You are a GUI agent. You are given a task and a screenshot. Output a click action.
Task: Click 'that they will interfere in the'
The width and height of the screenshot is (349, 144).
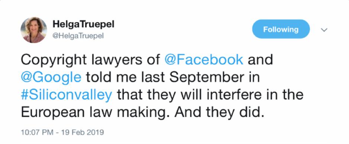[210, 95]
